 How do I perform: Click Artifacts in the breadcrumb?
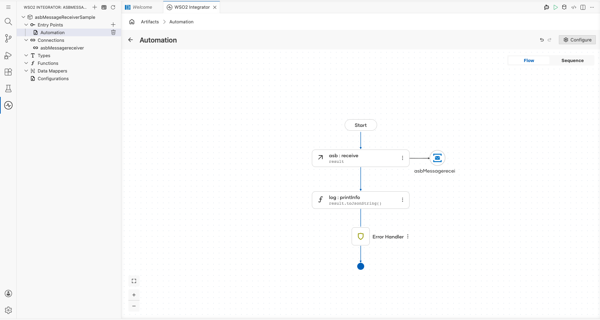pyautogui.click(x=150, y=22)
